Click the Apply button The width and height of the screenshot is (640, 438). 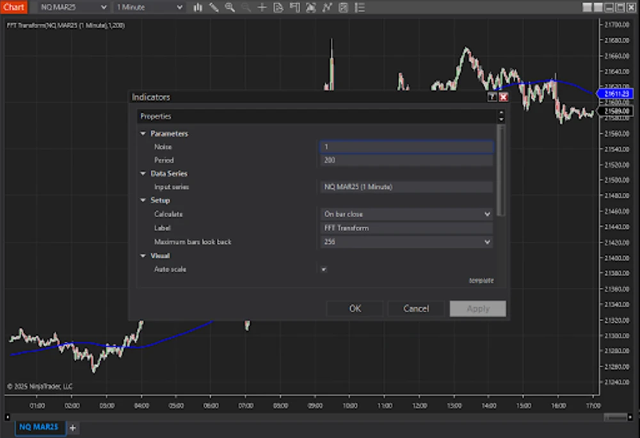coord(478,309)
